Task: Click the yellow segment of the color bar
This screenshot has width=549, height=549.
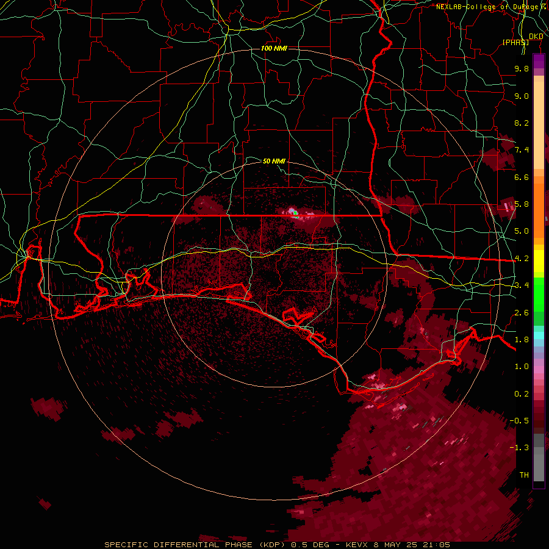Action: (539, 261)
